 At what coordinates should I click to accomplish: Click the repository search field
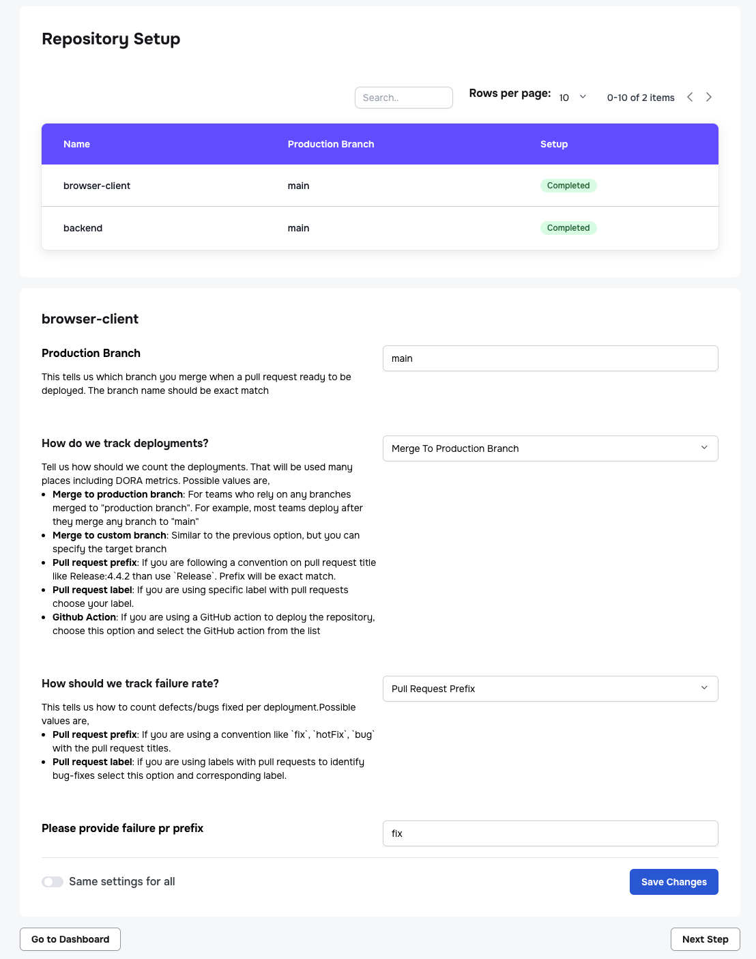(403, 98)
